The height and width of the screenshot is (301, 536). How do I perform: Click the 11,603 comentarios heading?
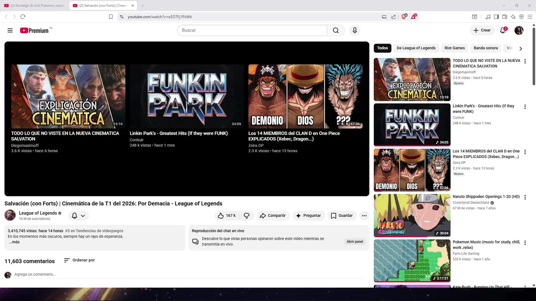pyautogui.click(x=30, y=261)
